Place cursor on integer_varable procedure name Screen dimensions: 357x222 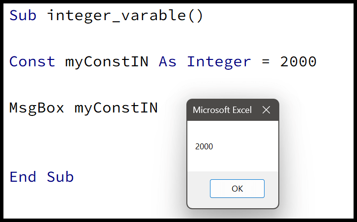[117, 16]
